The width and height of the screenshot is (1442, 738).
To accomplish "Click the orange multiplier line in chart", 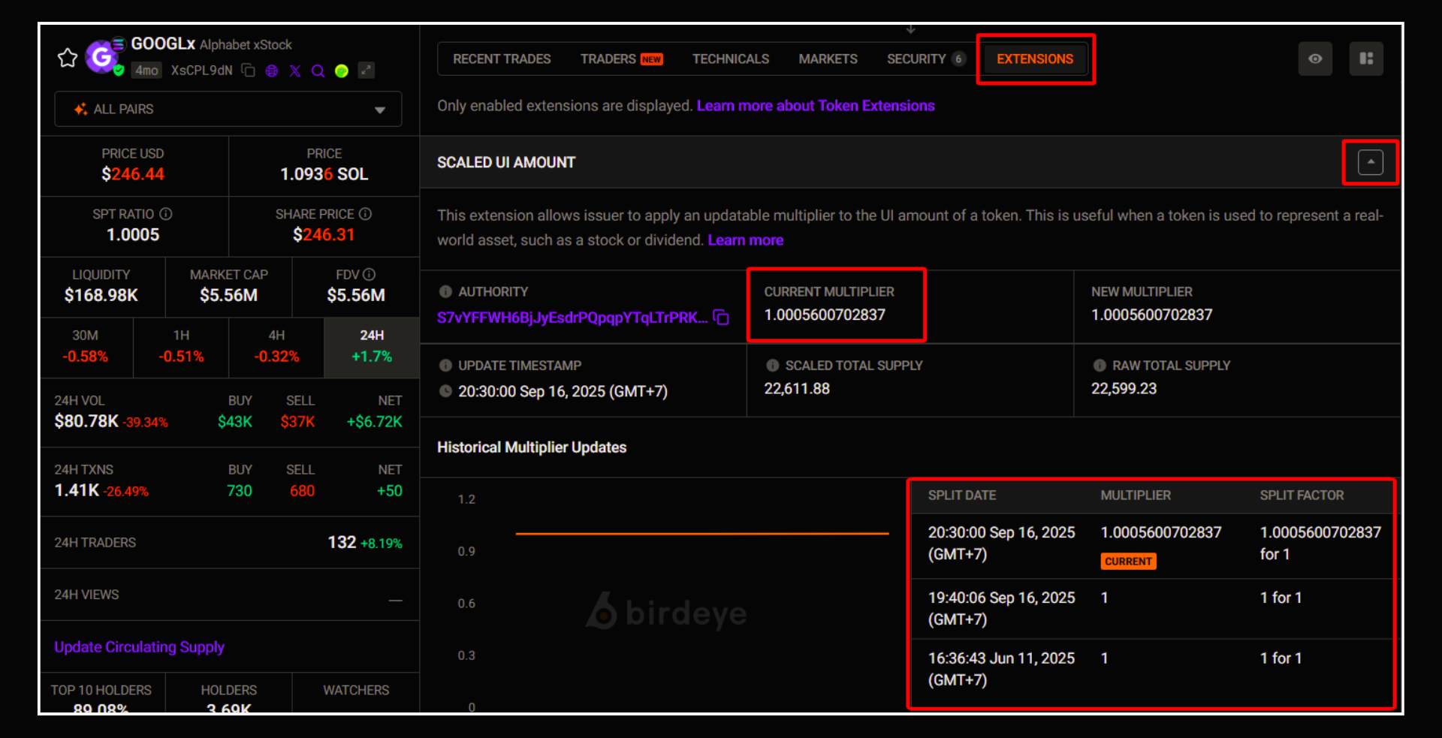I will (701, 534).
